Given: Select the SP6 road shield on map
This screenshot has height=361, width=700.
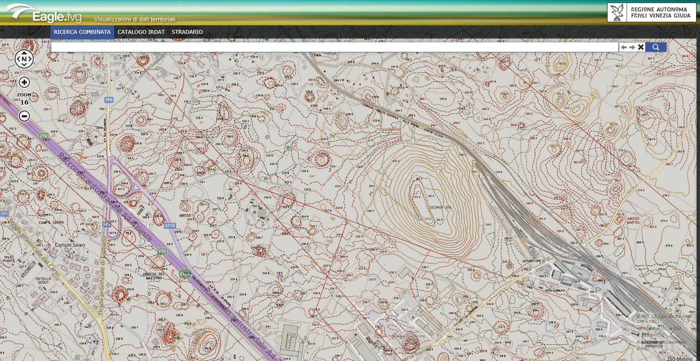Looking at the screenshot, I should pos(109,100).
